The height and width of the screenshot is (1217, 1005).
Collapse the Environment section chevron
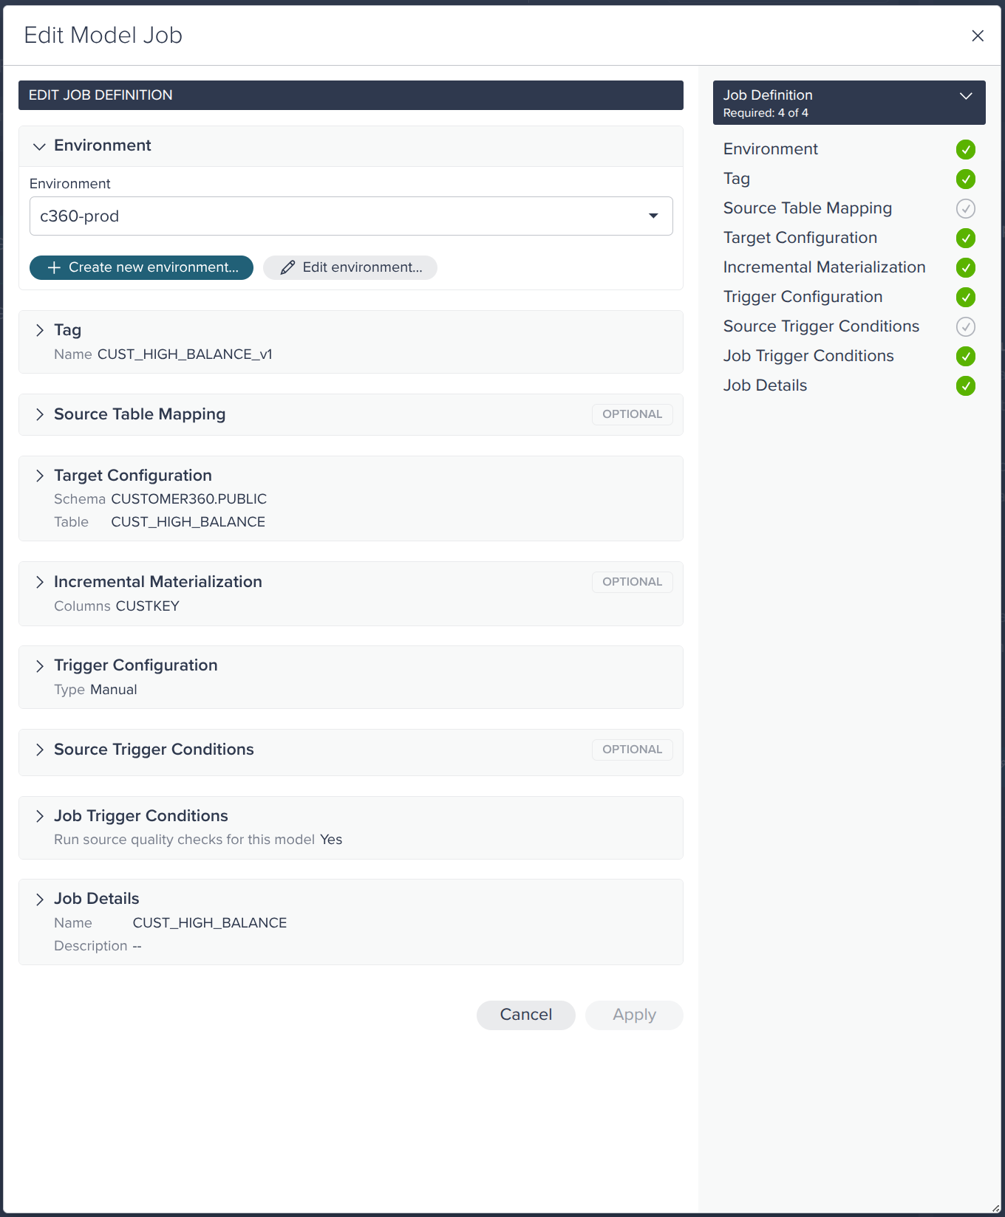click(x=39, y=146)
